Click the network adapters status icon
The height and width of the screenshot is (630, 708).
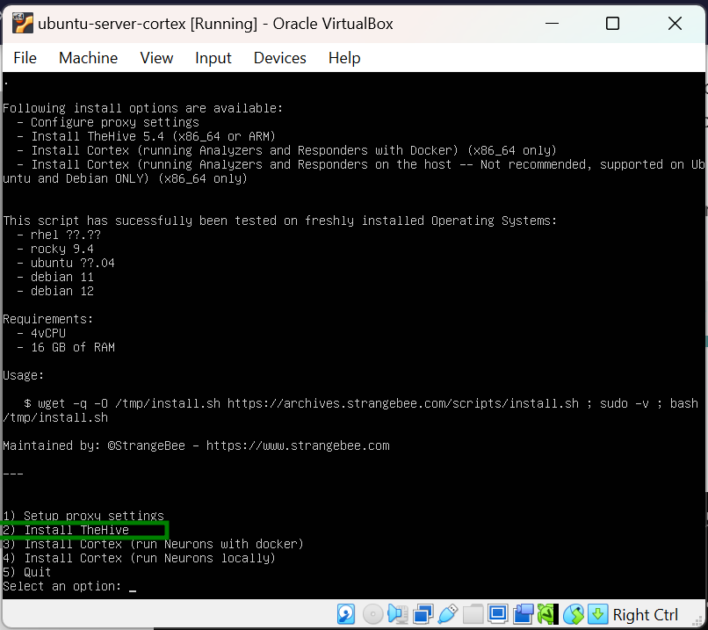point(423,615)
